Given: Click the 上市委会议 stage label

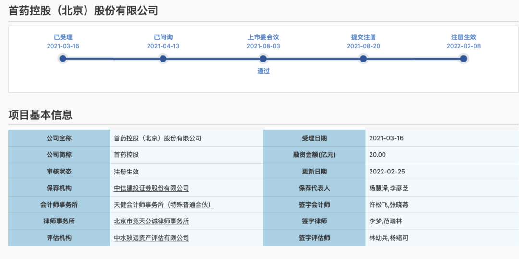Looking at the screenshot, I should point(263,37).
